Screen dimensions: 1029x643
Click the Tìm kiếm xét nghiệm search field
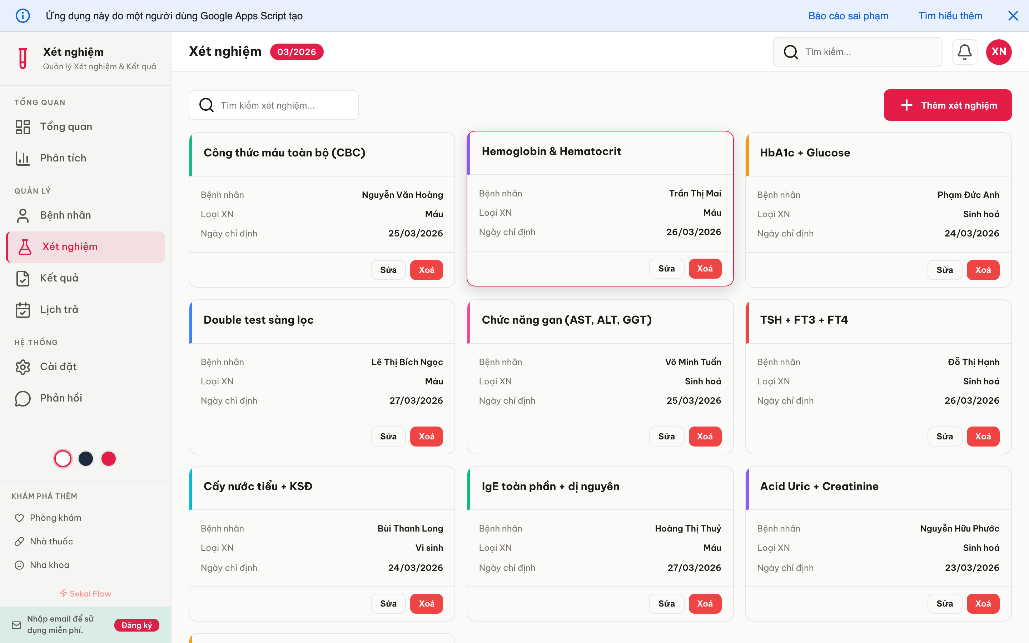tap(273, 105)
